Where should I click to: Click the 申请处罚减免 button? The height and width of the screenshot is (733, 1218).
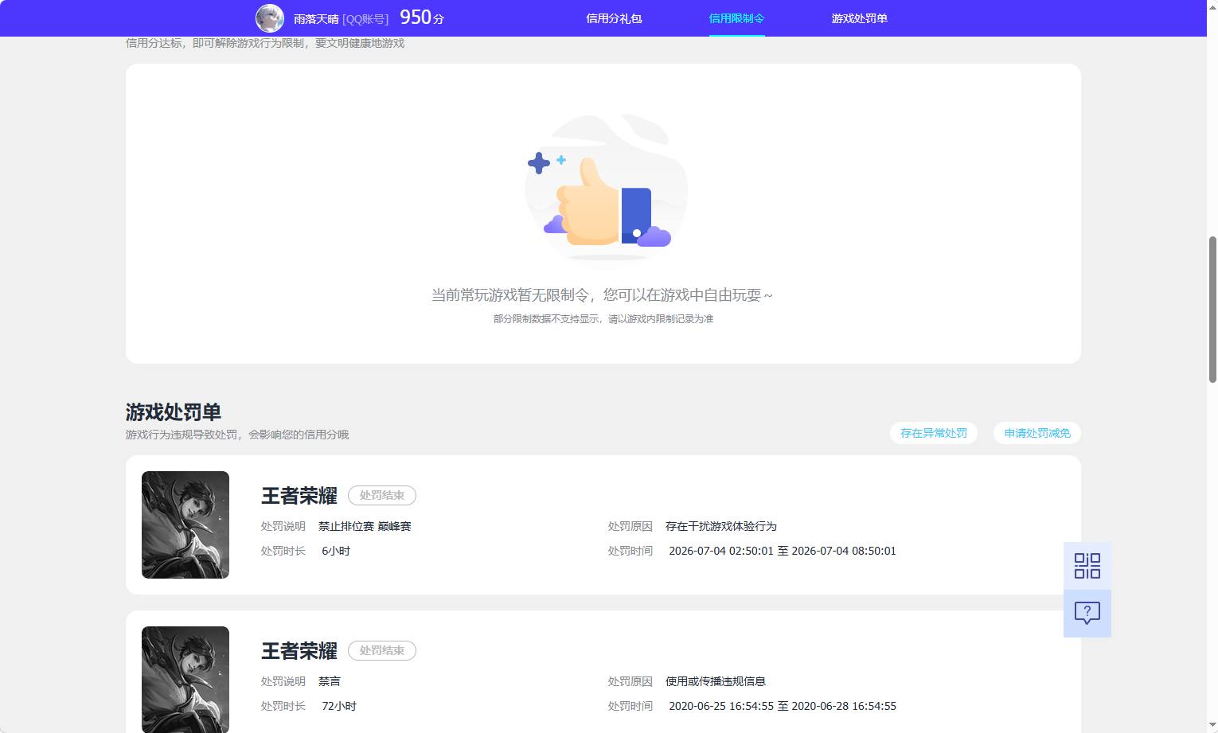pos(1036,433)
